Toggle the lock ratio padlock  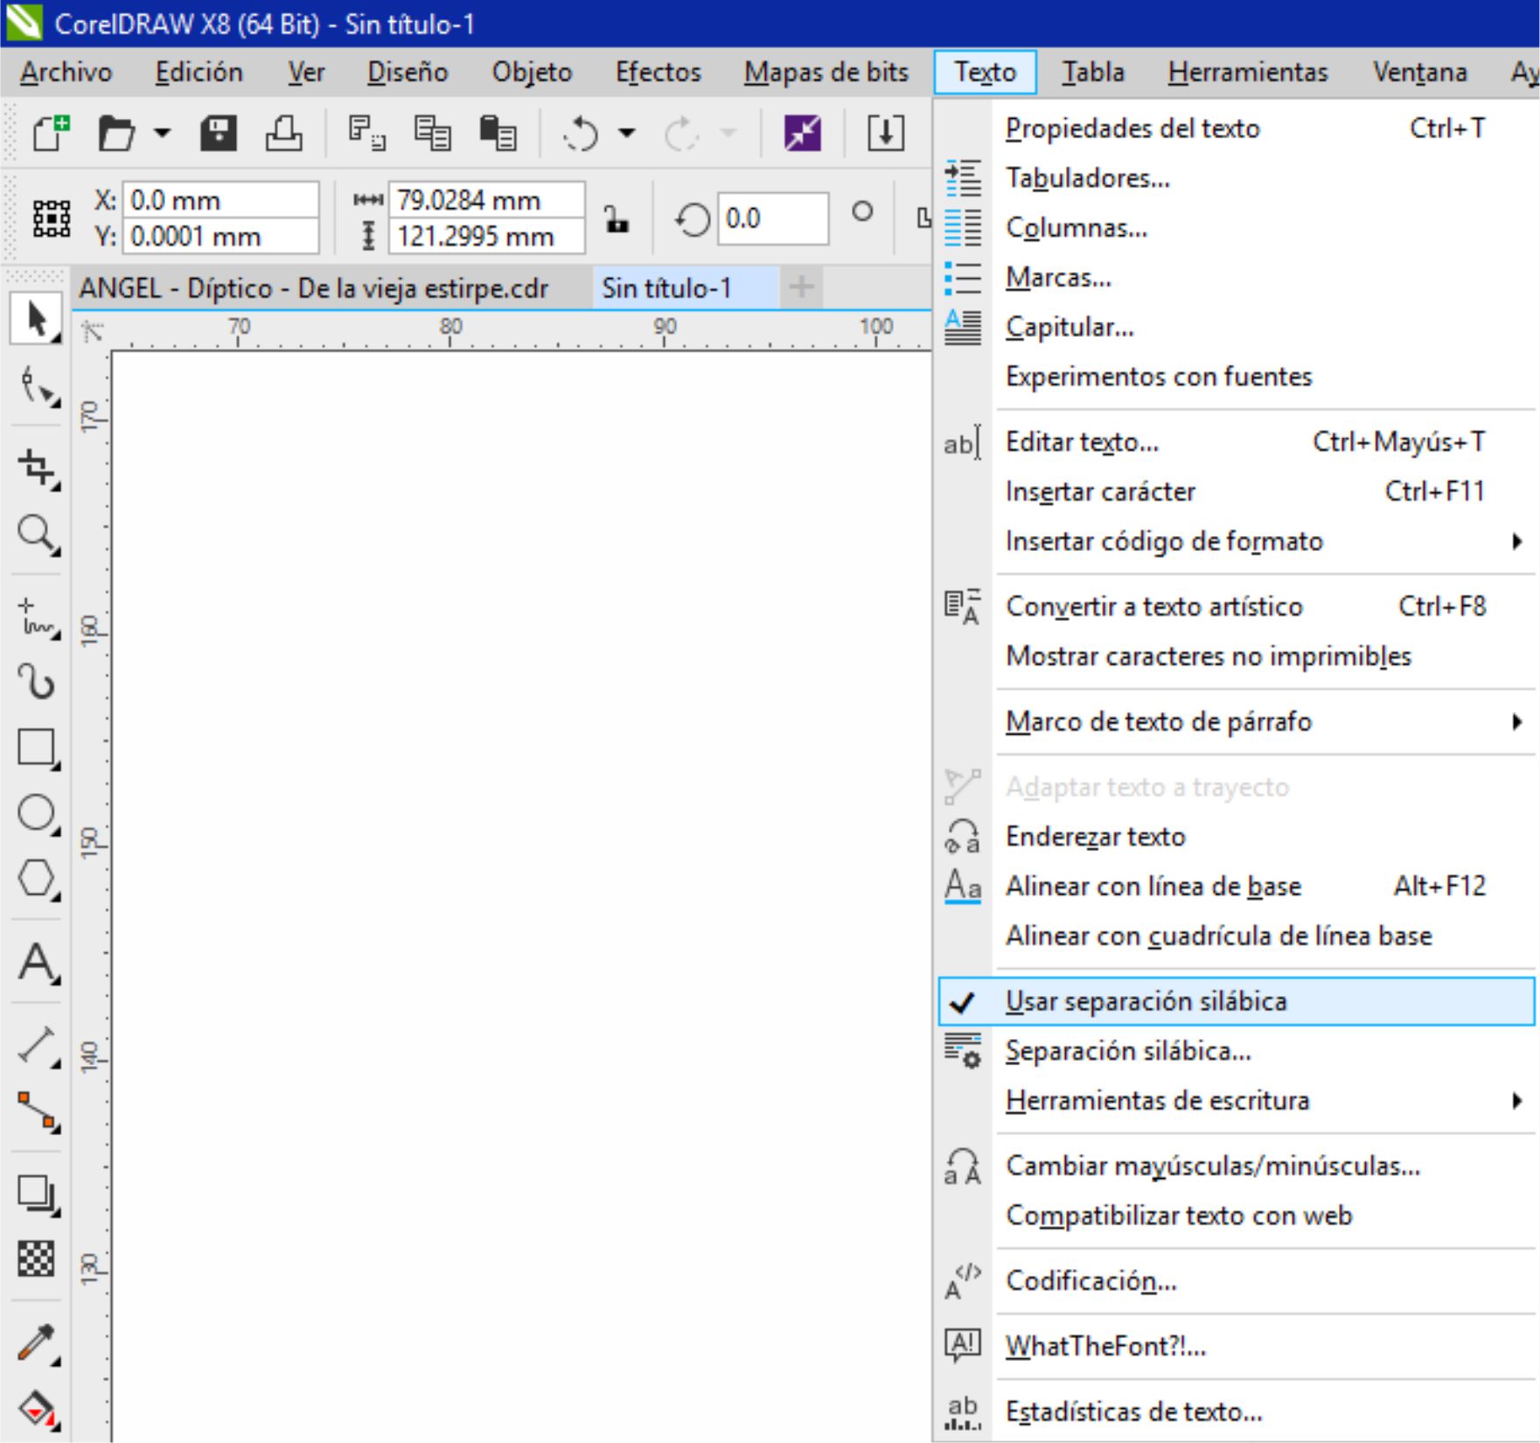click(x=617, y=219)
